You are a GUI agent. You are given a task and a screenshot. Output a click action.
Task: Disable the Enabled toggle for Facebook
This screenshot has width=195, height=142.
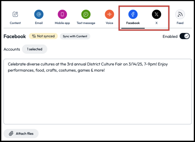tap(185, 36)
